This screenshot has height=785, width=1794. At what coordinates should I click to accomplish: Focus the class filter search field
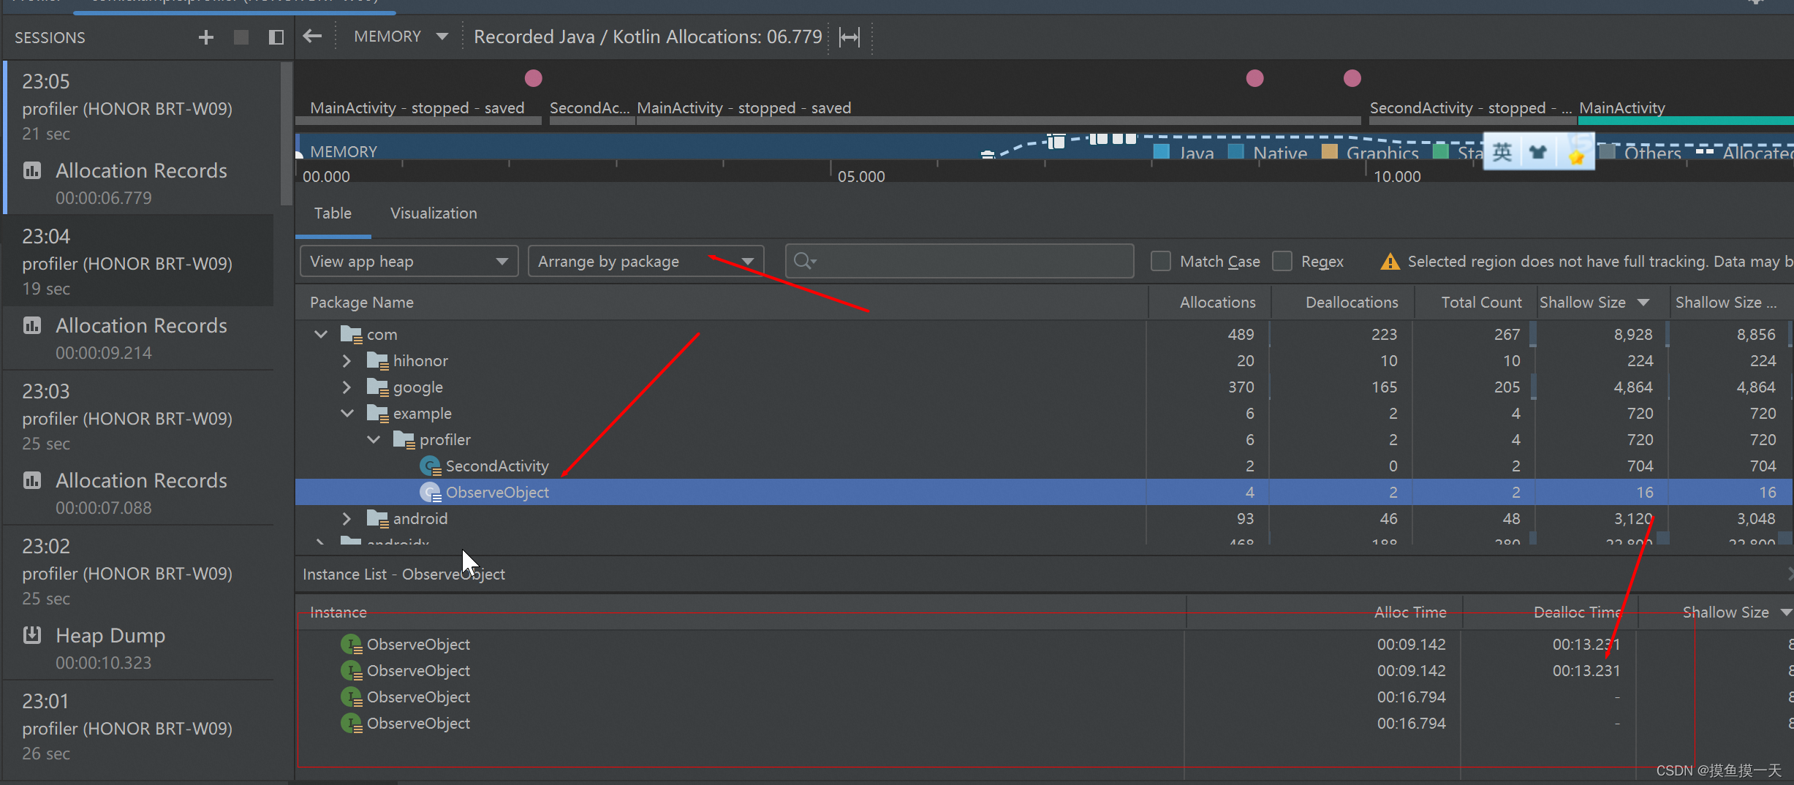click(959, 261)
